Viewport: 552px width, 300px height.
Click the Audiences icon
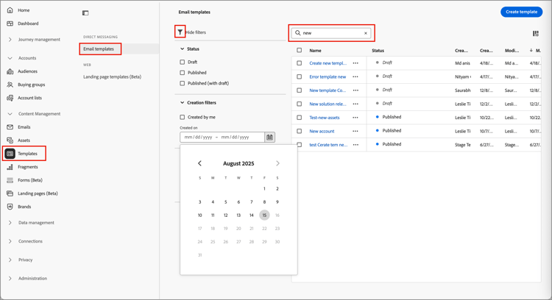pyautogui.click(x=10, y=71)
